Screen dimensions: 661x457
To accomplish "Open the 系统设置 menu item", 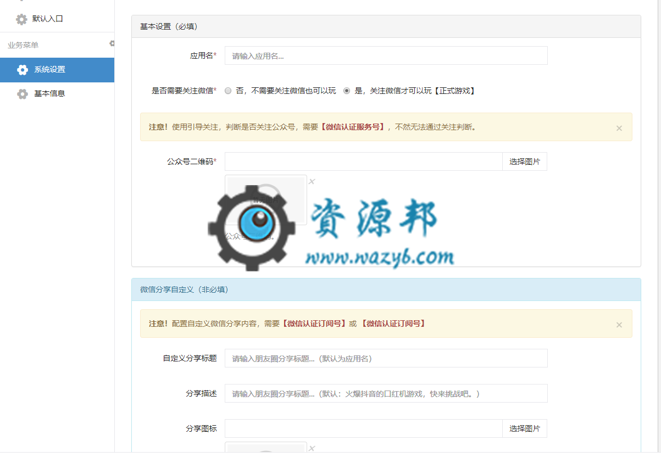I will coord(57,70).
